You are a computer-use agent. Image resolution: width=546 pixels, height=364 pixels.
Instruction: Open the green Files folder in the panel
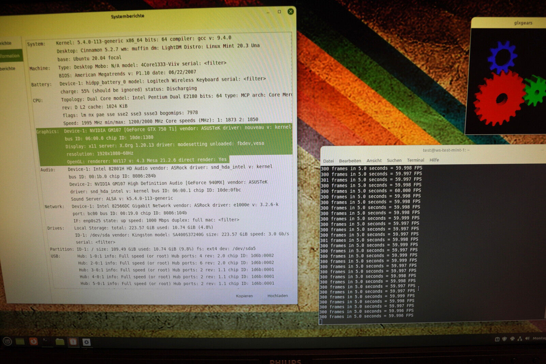point(60,341)
